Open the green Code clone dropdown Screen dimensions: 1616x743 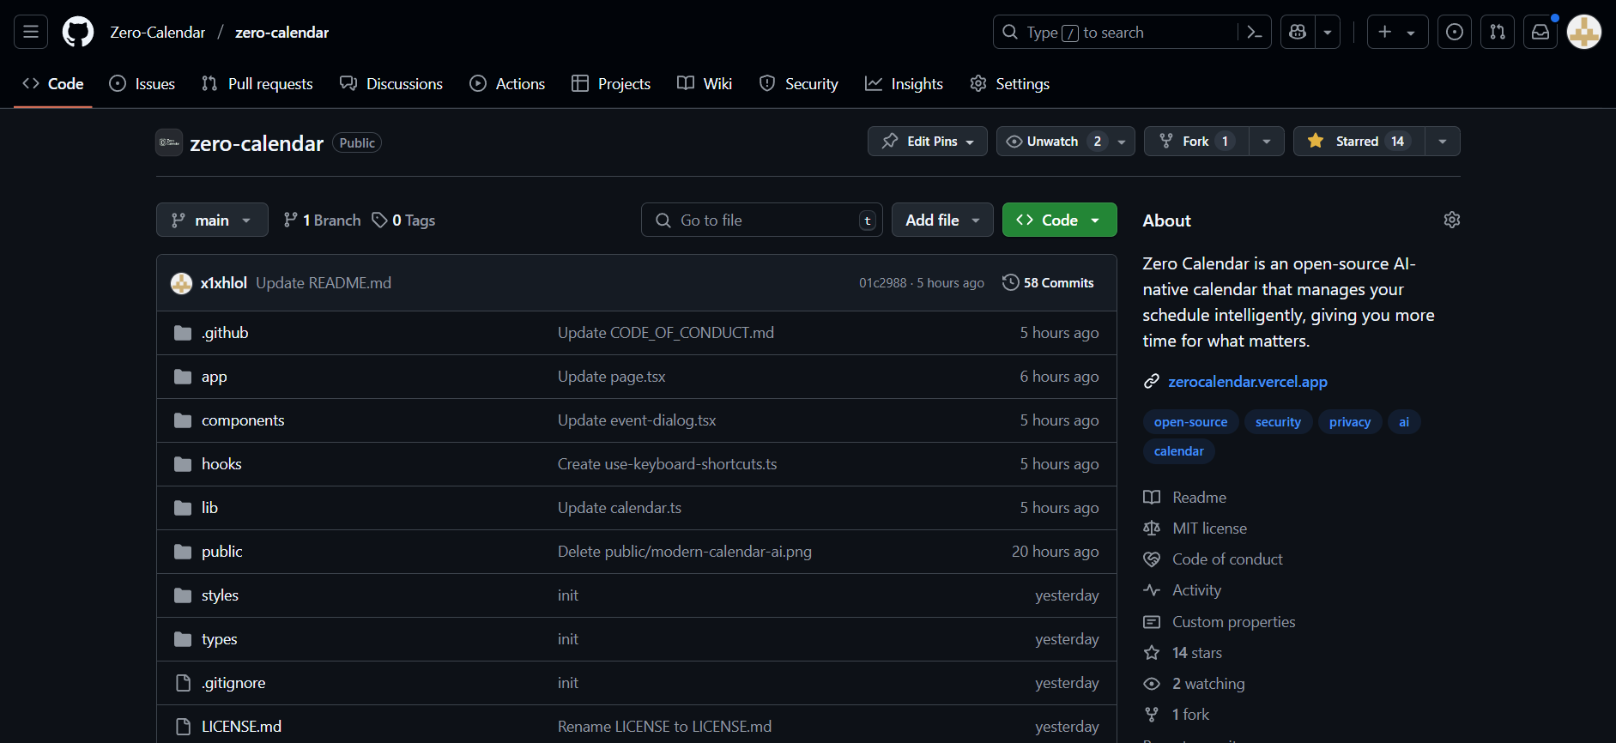coord(1059,220)
